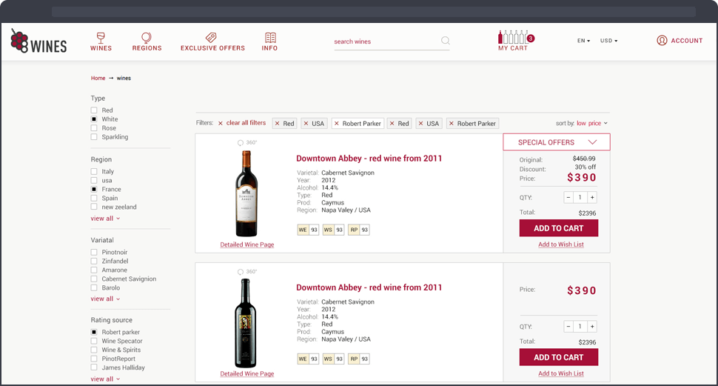The image size is (718, 386).
Task: Click the clear all filters X icon
Action: 221,123
